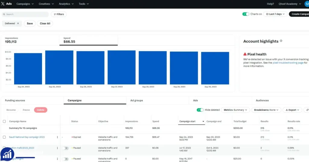Open the Creatives menu
Viewport: 309px width, 162px height.
pyautogui.click(x=46, y=4)
